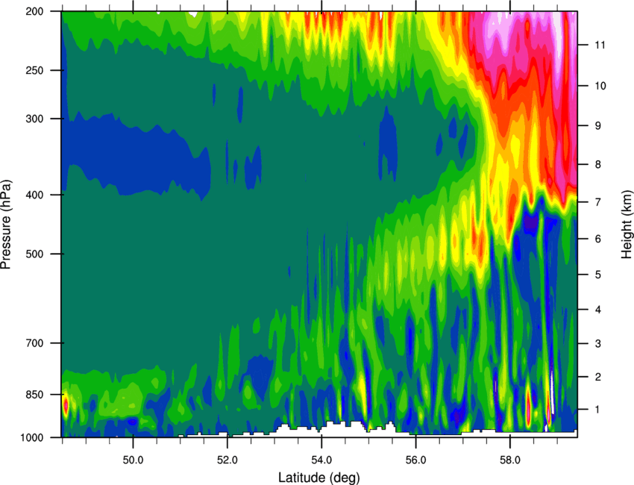This screenshot has height=485, width=634.
Task: Click pressure tick label 200
Action: coord(35,11)
